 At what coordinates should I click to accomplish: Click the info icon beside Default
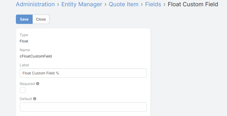(35, 99)
